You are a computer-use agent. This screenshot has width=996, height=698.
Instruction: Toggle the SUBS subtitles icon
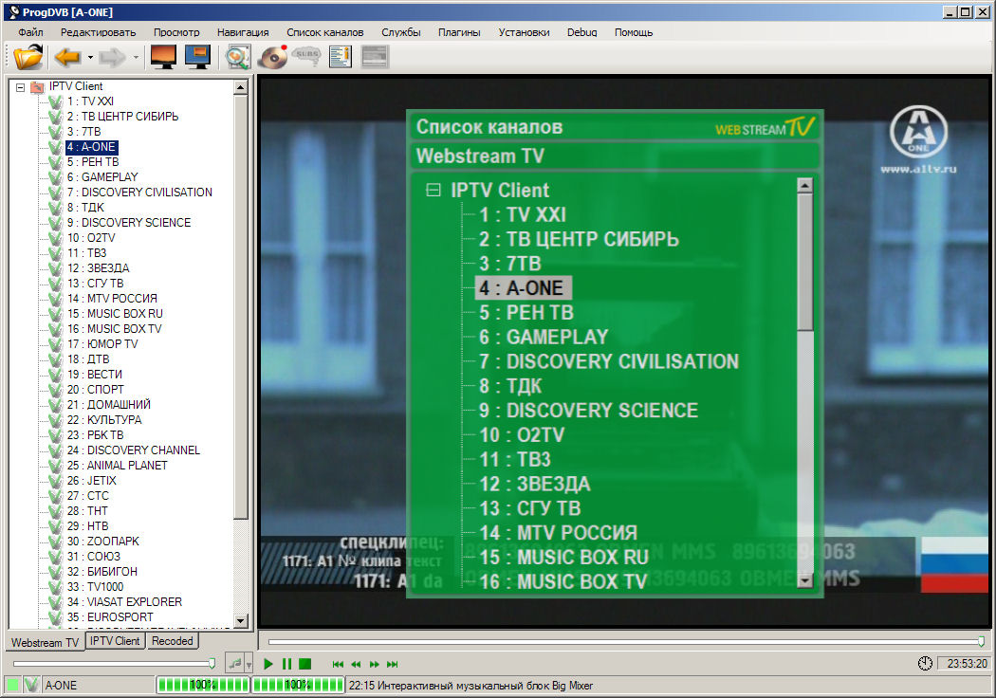tap(306, 57)
